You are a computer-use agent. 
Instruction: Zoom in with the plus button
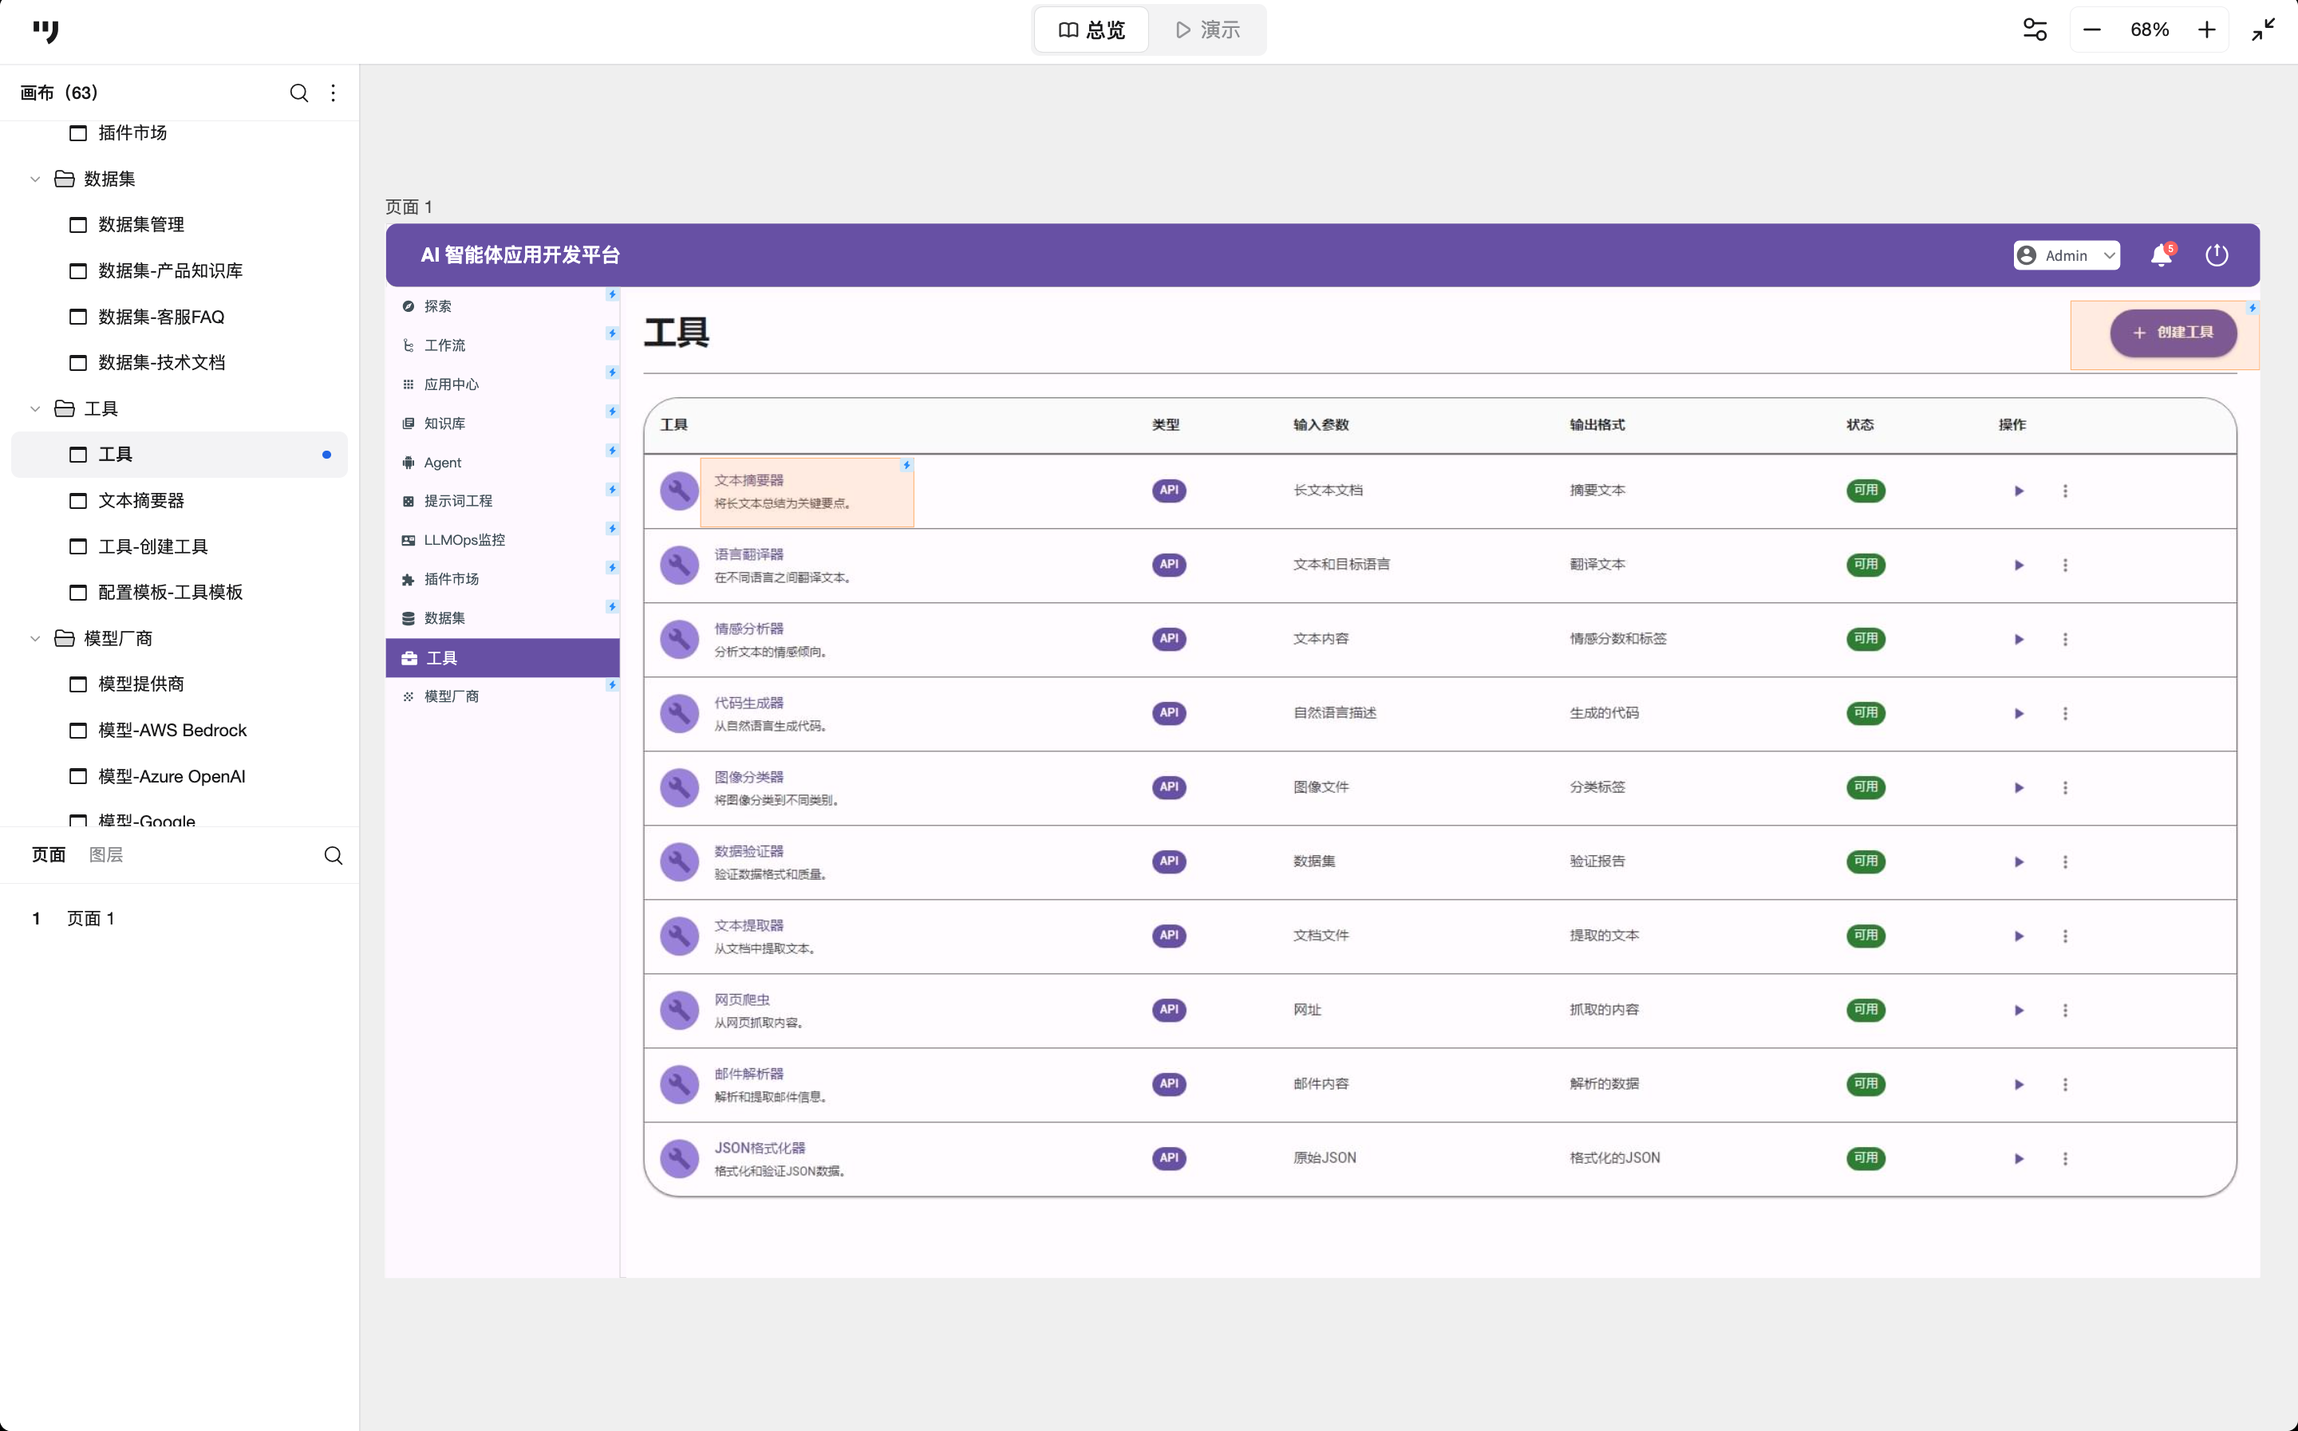point(2207,30)
